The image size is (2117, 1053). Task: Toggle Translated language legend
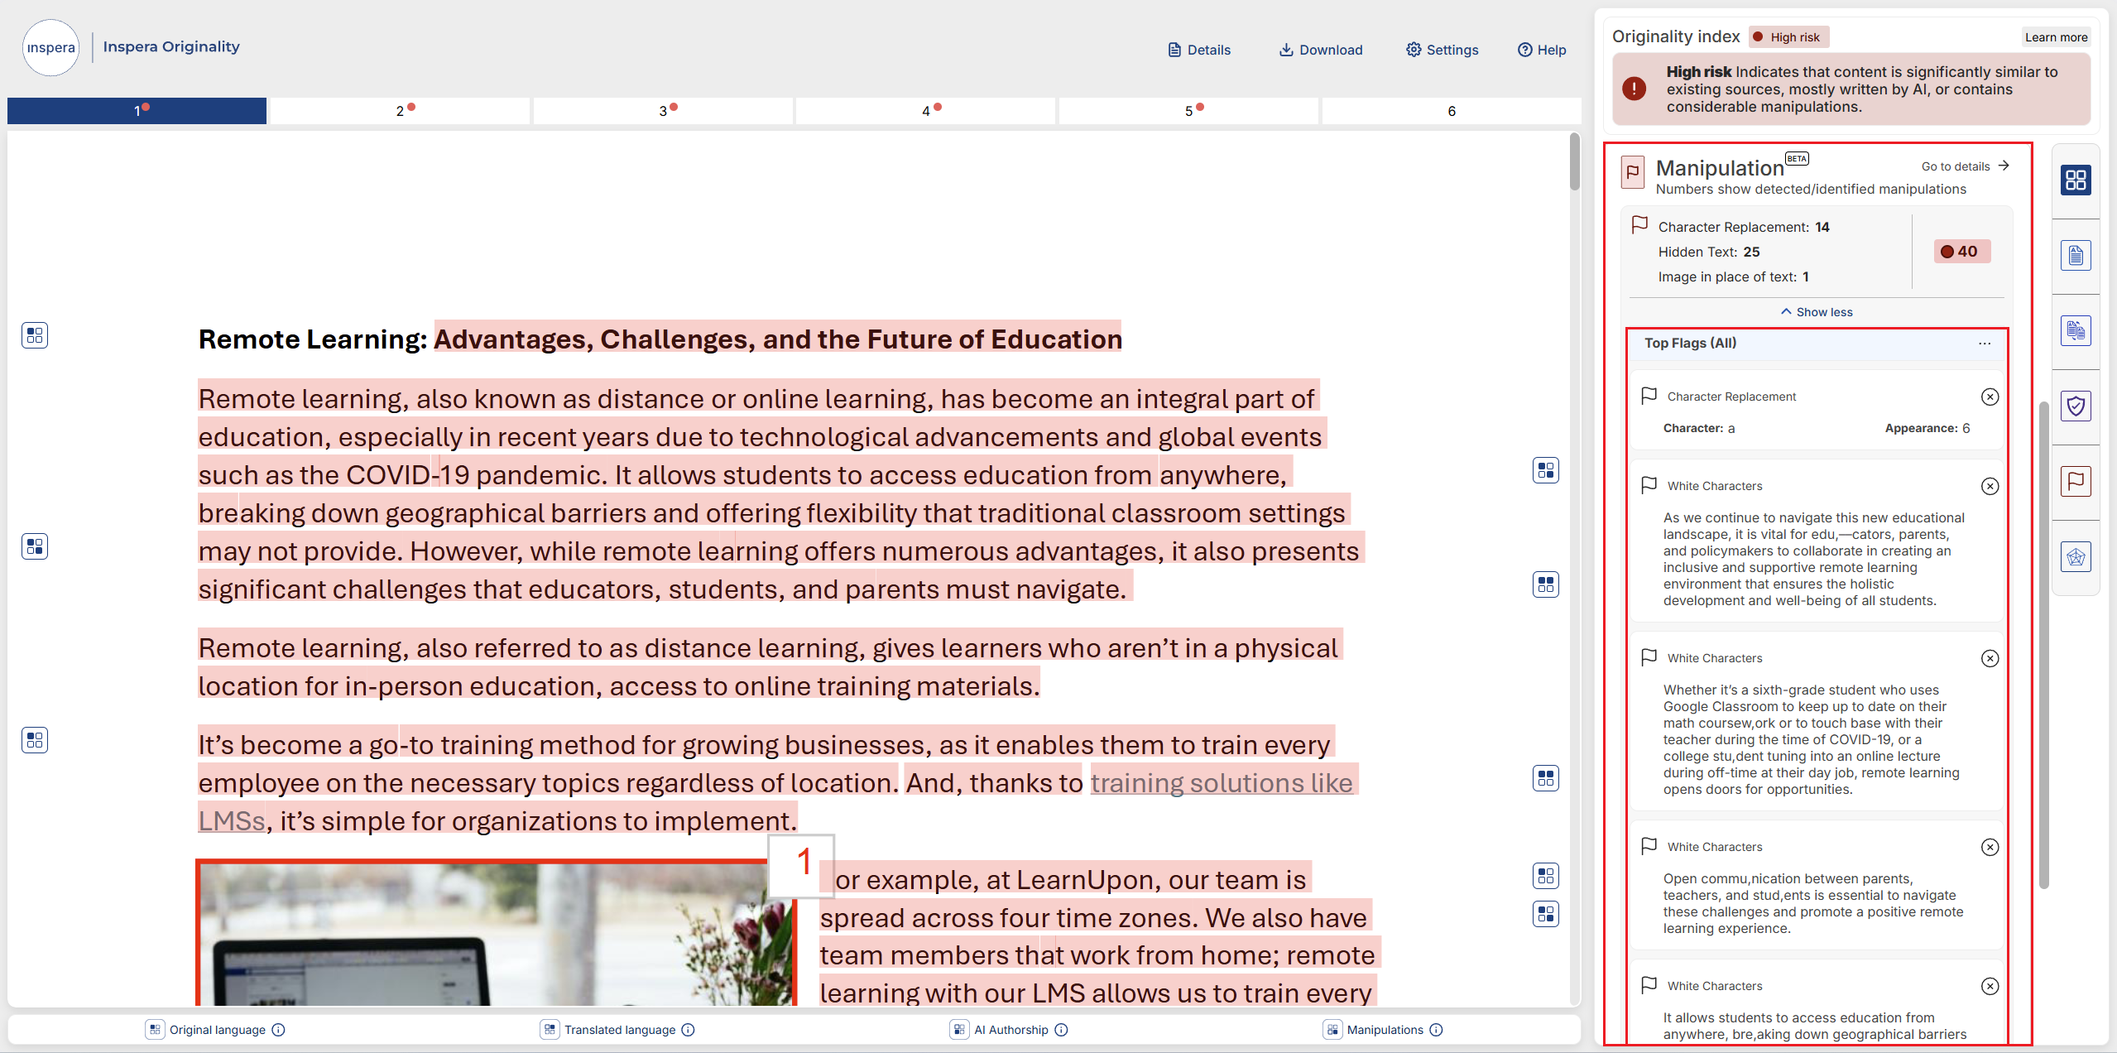pos(550,1030)
